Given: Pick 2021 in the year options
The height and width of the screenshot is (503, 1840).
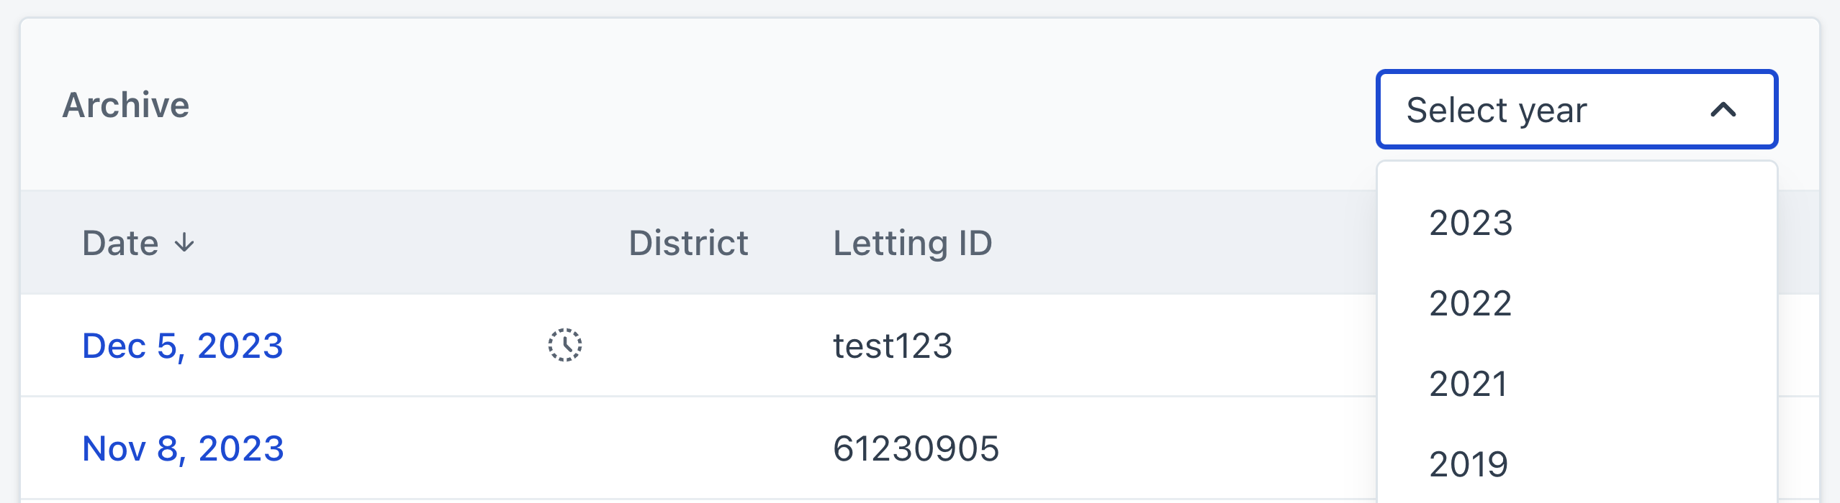Looking at the screenshot, I should pyautogui.click(x=1468, y=384).
